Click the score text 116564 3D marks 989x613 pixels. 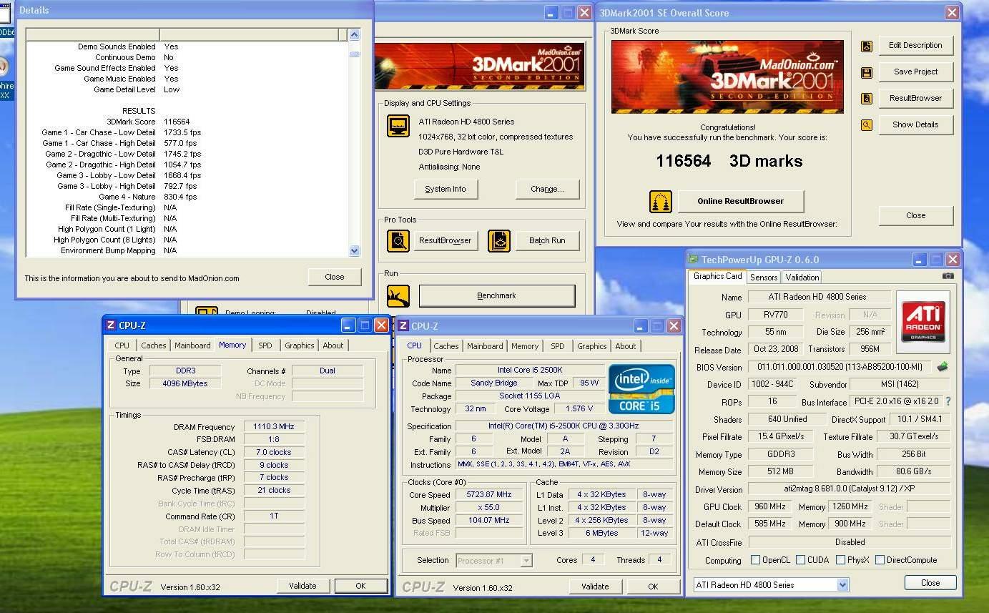click(x=729, y=162)
